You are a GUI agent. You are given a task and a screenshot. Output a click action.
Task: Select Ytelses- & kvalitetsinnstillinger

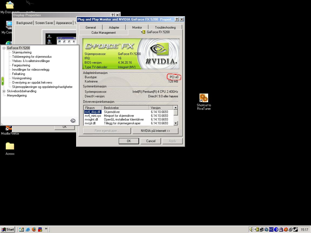[31, 61]
